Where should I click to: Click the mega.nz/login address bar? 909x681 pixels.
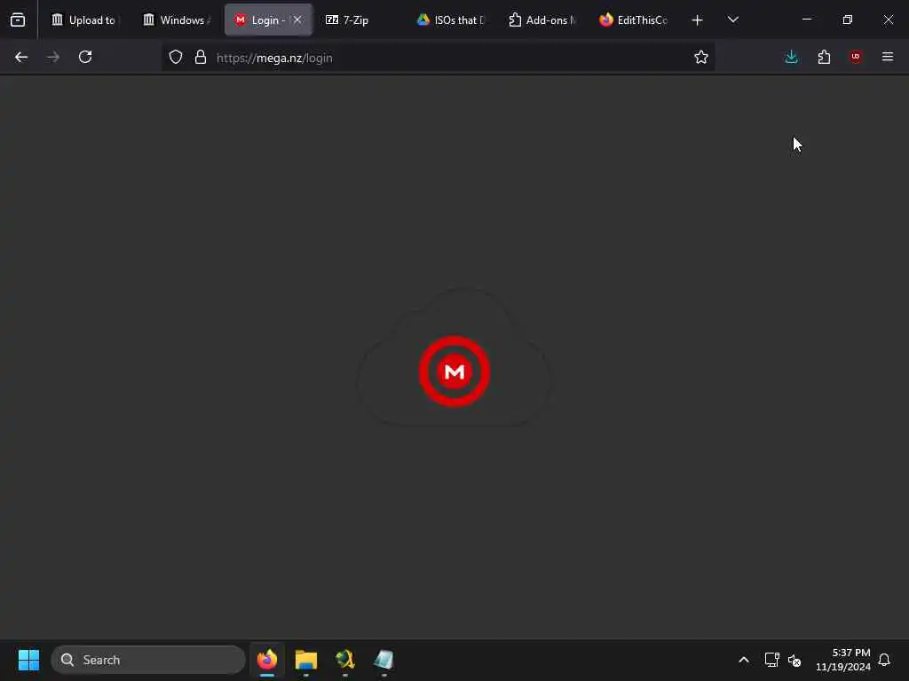click(437, 58)
